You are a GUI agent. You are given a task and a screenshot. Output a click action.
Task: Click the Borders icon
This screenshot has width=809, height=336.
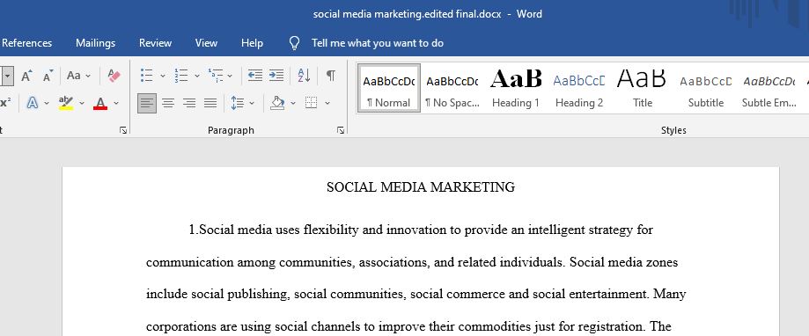click(x=311, y=103)
